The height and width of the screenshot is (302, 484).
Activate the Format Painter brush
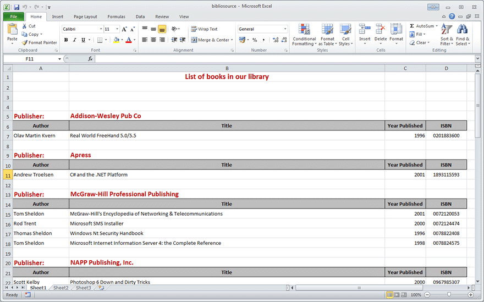(x=24, y=42)
